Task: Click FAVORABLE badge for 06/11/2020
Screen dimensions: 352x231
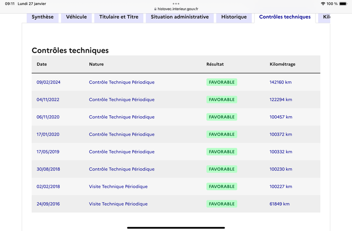Action: pyautogui.click(x=222, y=117)
